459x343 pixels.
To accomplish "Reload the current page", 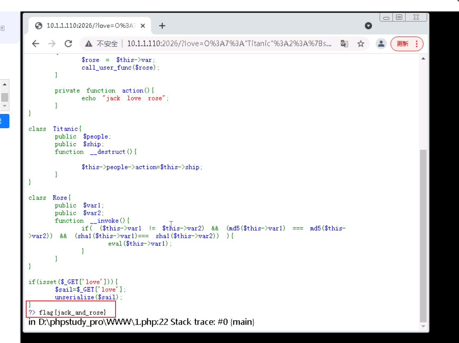I will point(68,43).
